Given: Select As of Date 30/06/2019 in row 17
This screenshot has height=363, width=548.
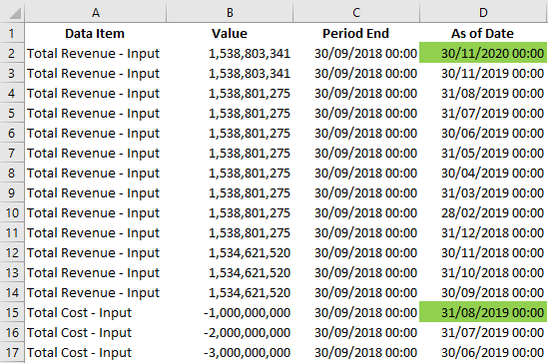Looking at the screenshot, I should click(x=483, y=353).
